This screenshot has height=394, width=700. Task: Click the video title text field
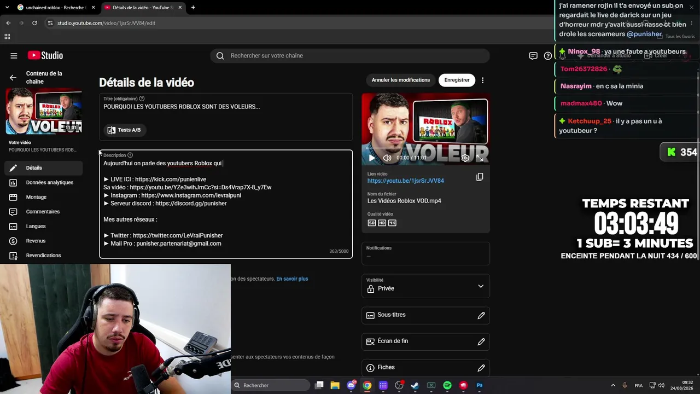point(226,107)
